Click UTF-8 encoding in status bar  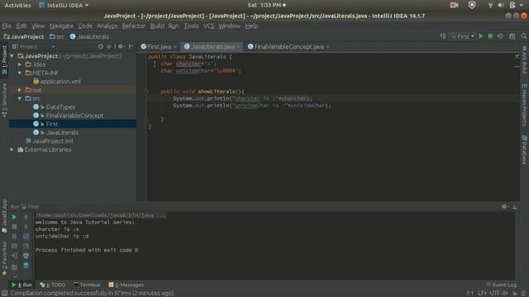click(x=498, y=294)
